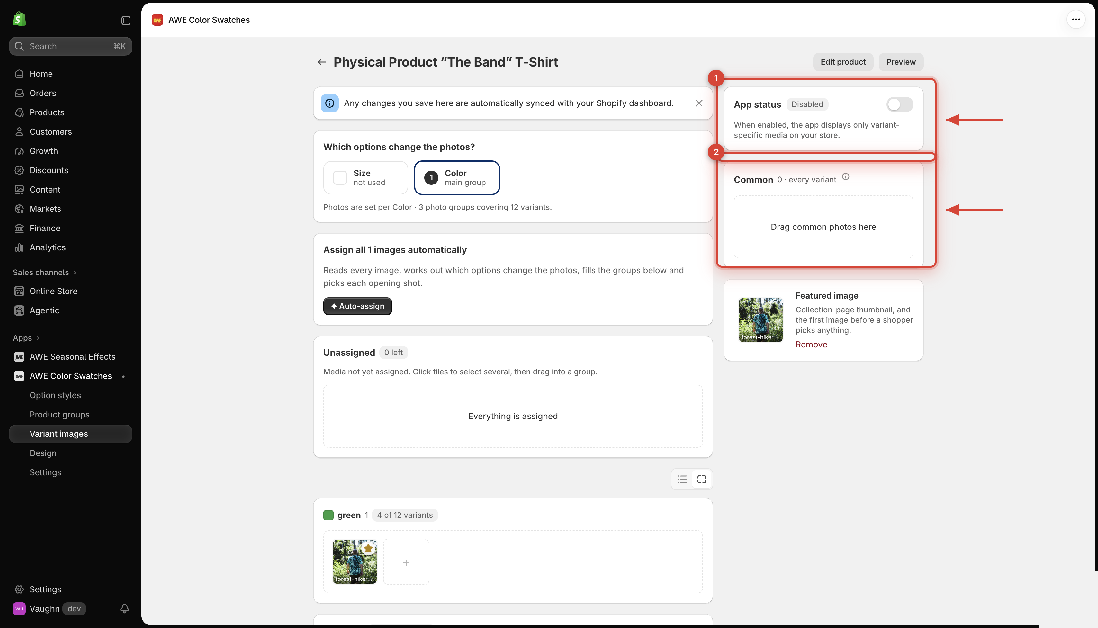This screenshot has width=1098, height=628.
Task: Expand the Sales channels section
Action: coord(45,273)
